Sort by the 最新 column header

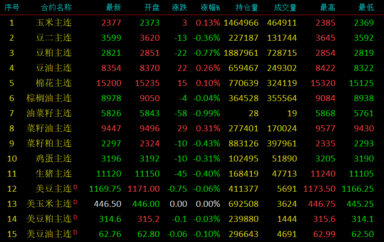click(x=114, y=8)
